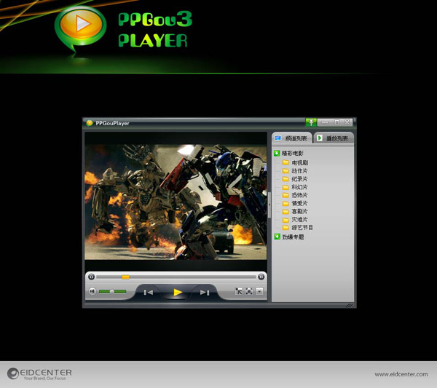This screenshot has width=437, height=388.
Task: Mute audio with the speaker icon
Action: point(92,291)
